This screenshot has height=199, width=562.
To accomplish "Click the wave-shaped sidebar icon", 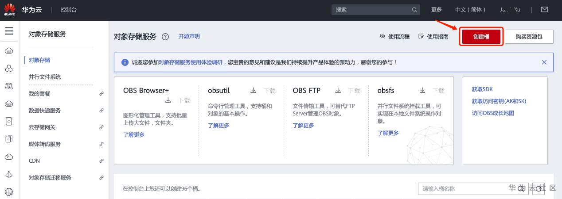I will (9, 85).
